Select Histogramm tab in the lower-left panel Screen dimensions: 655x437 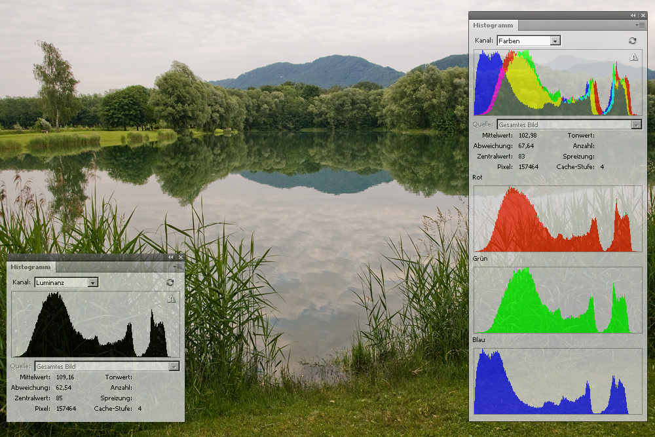pos(31,267)
